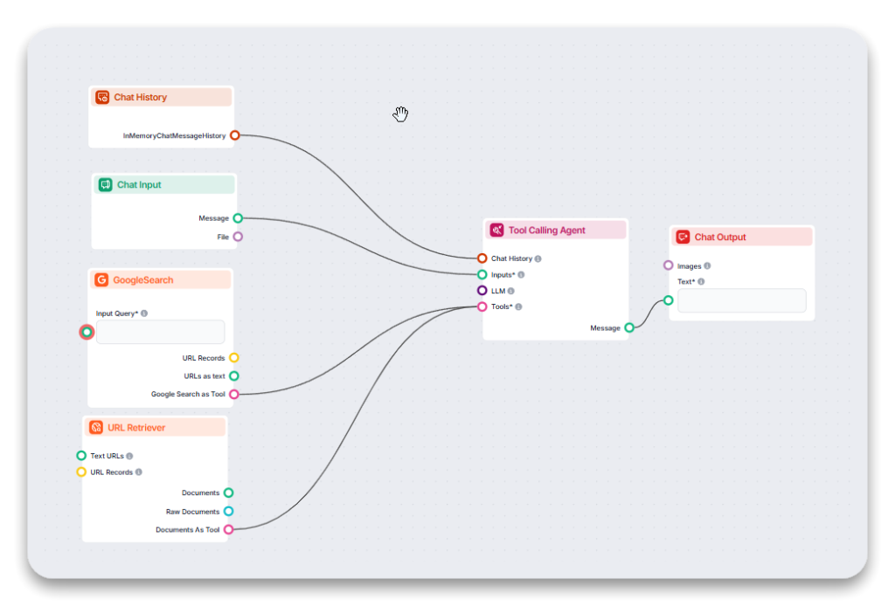Viewport: 895px width, 606px height.
Task: Click the Input Query text field
Action: tap(161, 332)
